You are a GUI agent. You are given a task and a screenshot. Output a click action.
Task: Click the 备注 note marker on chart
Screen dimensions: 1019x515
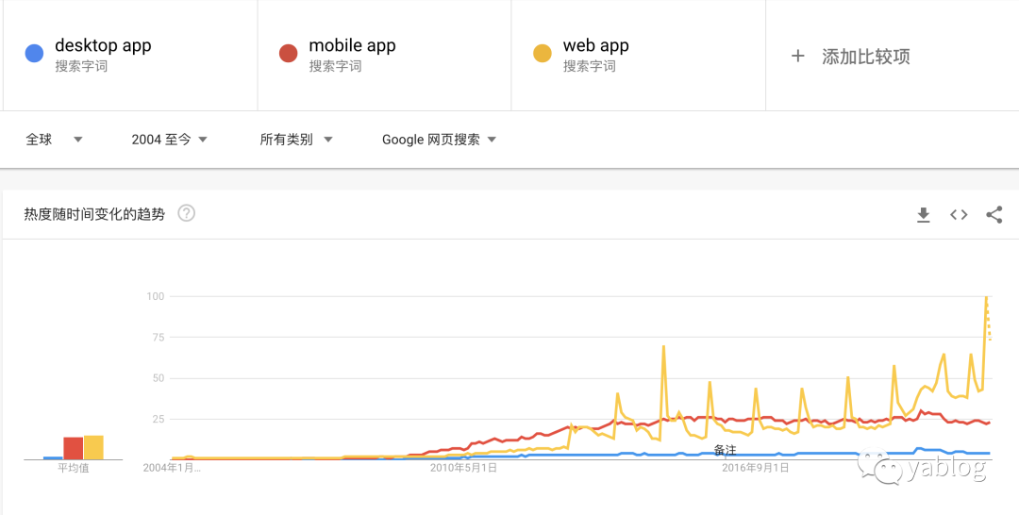click(725, 451)
